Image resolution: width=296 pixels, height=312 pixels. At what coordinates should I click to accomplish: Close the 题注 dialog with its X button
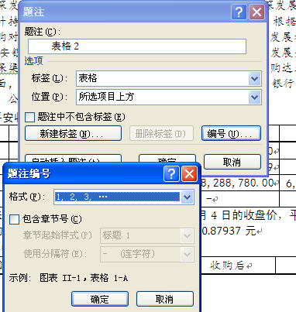coord(256,12)
